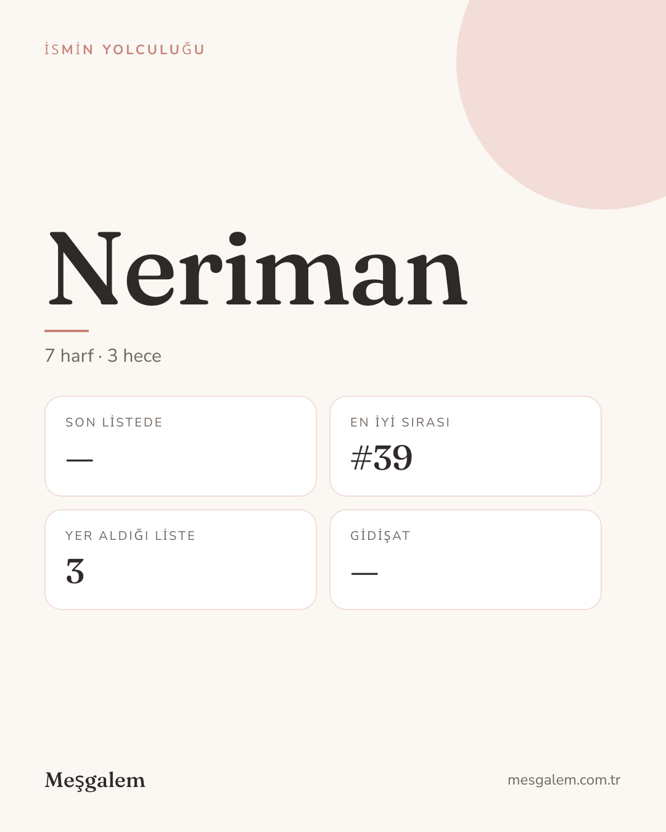Click the EN İYİ SIRASI label text
The height and width of the screenshot is (832, 666).
point(400,422)
